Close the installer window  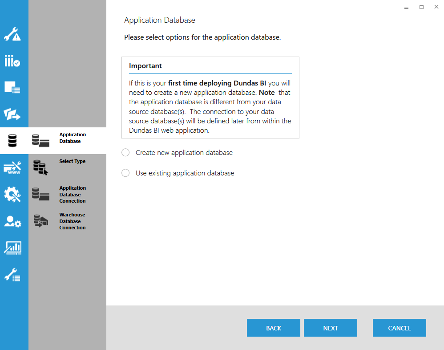[x=436, y=7]
